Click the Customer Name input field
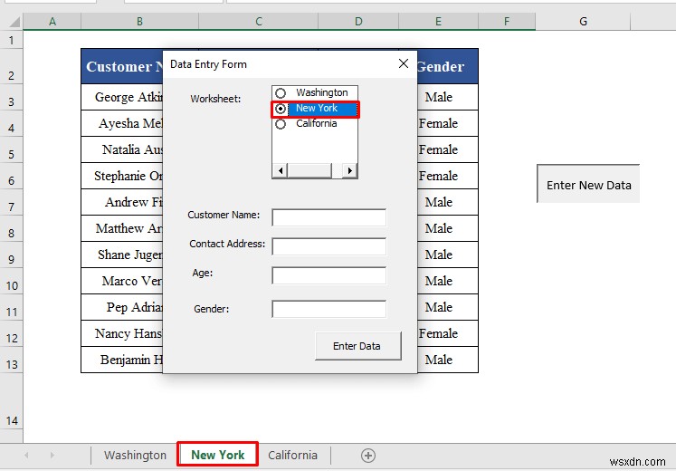Image resolution: width=676 pixels, height=471 pixels. (x=328, y=217)
